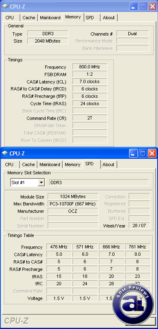Close the top CPU-Z window
Screen dimensions: 158x329
[x=153, y=6]
